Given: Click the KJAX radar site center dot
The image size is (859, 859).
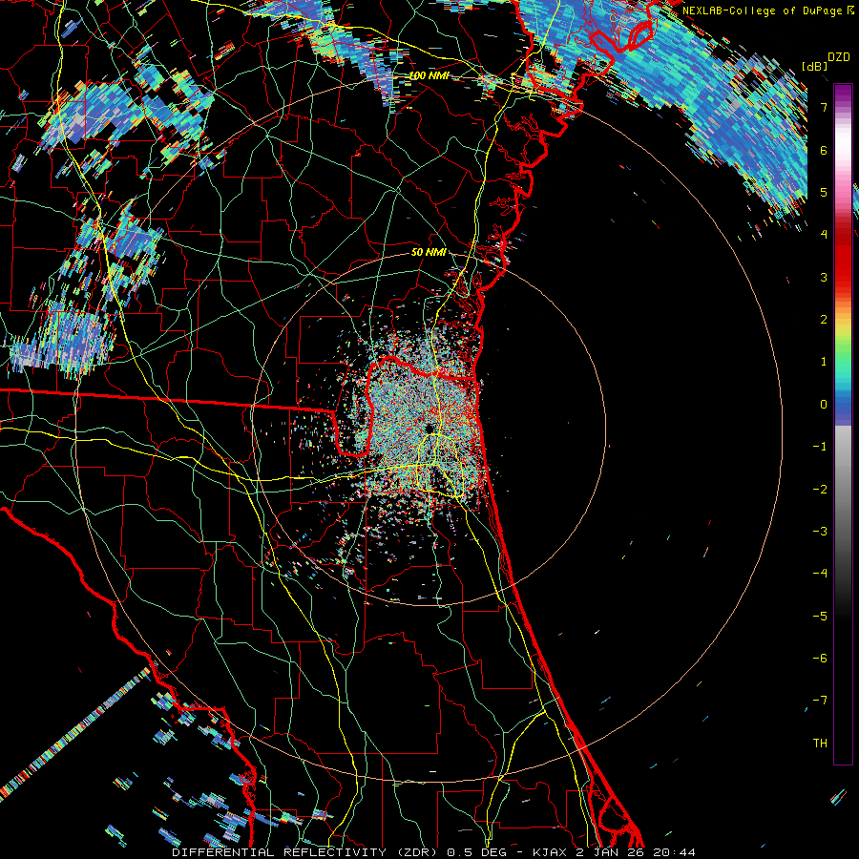Looking at the screenshot, I should 429,428.
